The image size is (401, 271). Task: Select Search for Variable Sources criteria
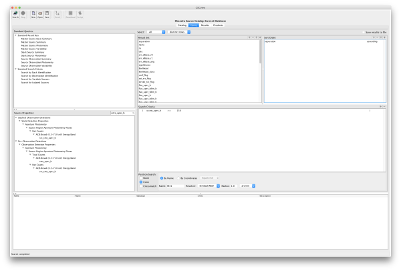pos(36,79)
